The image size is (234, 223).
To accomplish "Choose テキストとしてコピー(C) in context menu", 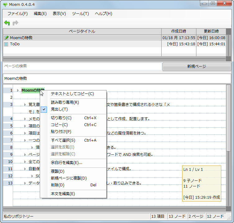I will (x=73, y=94).
